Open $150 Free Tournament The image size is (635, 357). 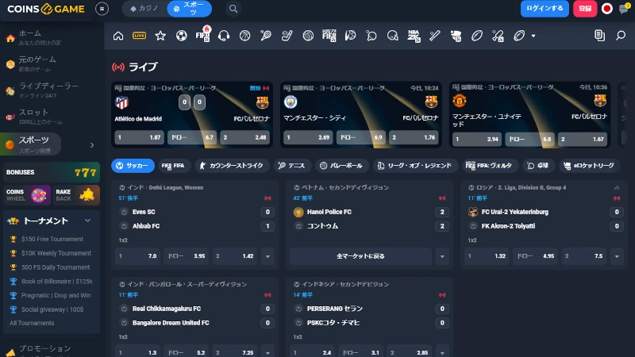(52, 239)
